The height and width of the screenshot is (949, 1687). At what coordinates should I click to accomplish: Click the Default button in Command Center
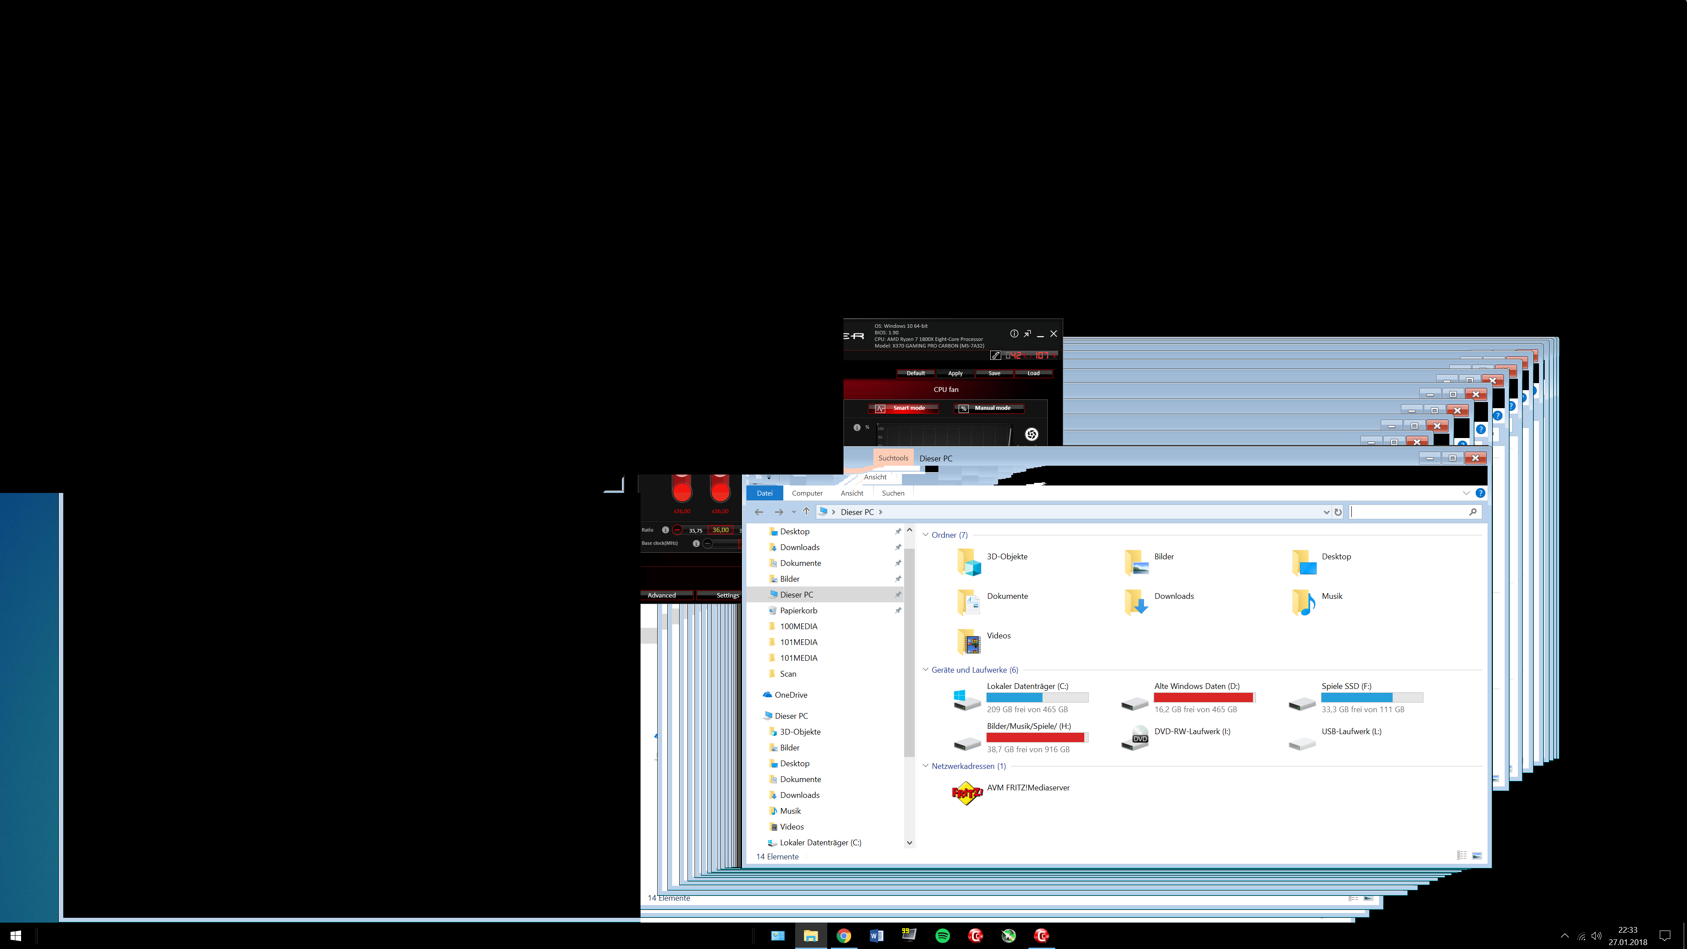pyautogui.click(x=916, y=373)
